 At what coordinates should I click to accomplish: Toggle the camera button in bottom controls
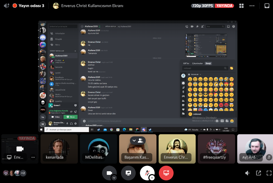tap(109, 173)
